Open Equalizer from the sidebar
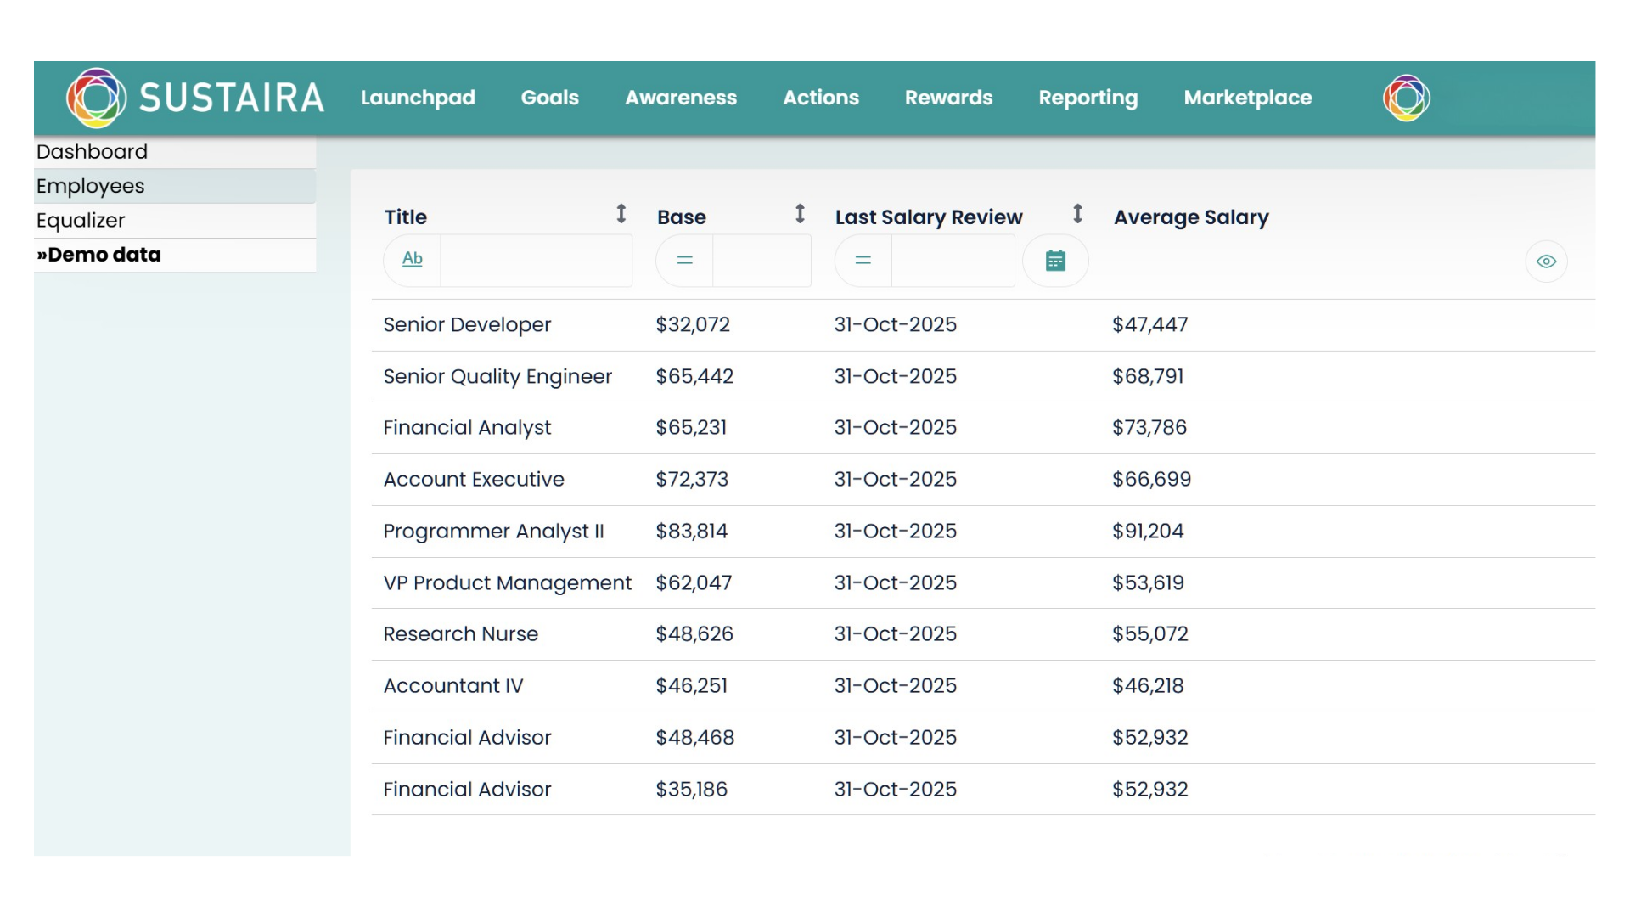This screenshot has width=1630, height=917. (x=81, y=221)
